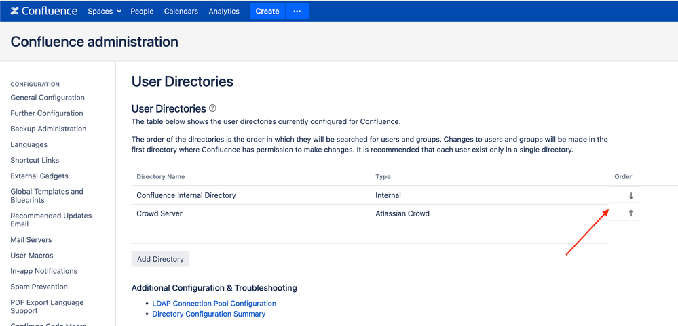678x326 pixels.
Task: Go to Backup Administration in sidebar
Action: tap(48, 129)
